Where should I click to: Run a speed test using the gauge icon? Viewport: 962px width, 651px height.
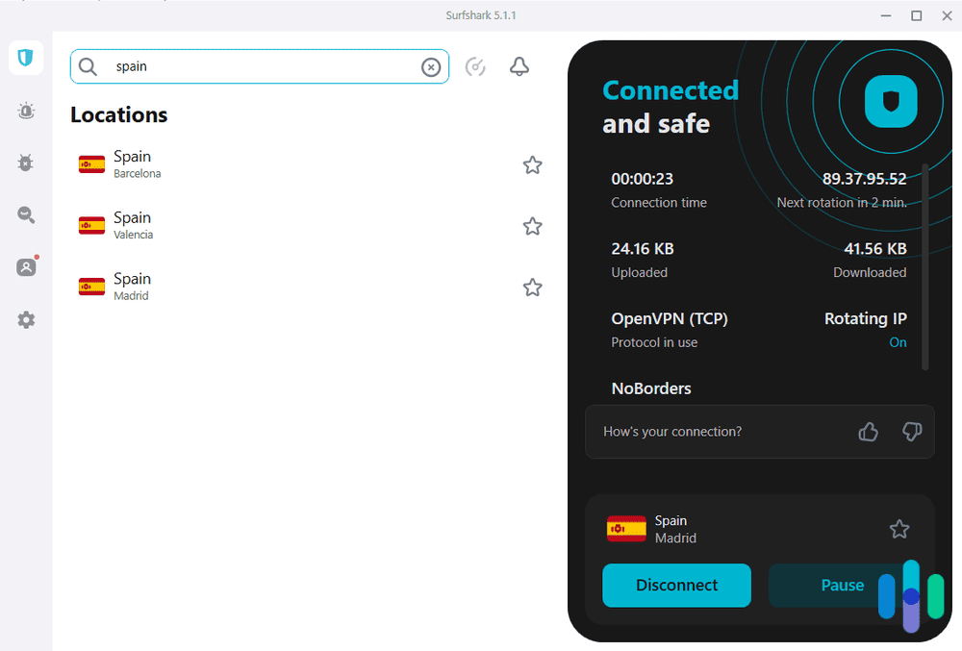[475, 66]
